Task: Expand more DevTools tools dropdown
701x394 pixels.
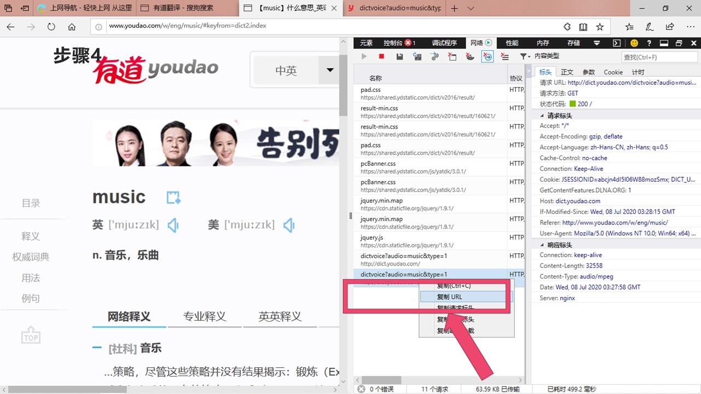Action: [x=597, y=43]
